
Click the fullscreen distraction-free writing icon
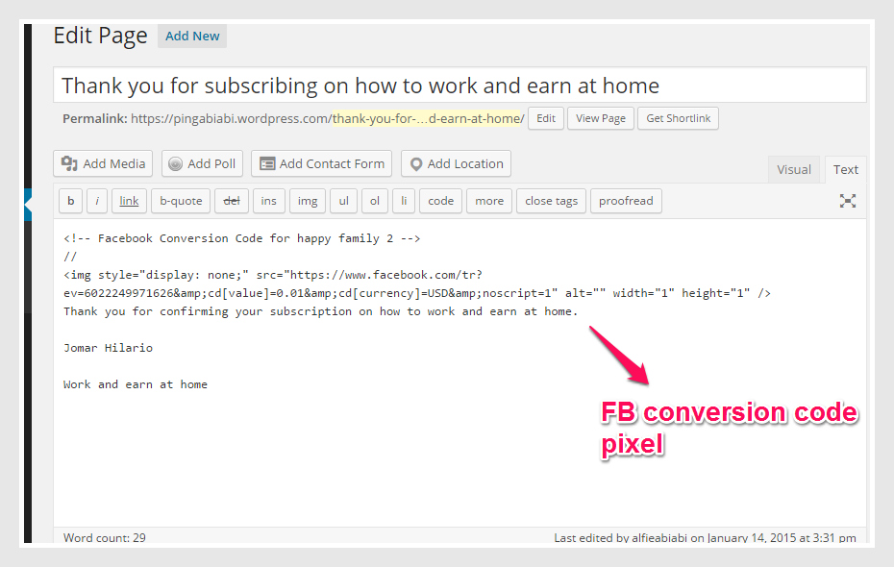click(847, 201)
